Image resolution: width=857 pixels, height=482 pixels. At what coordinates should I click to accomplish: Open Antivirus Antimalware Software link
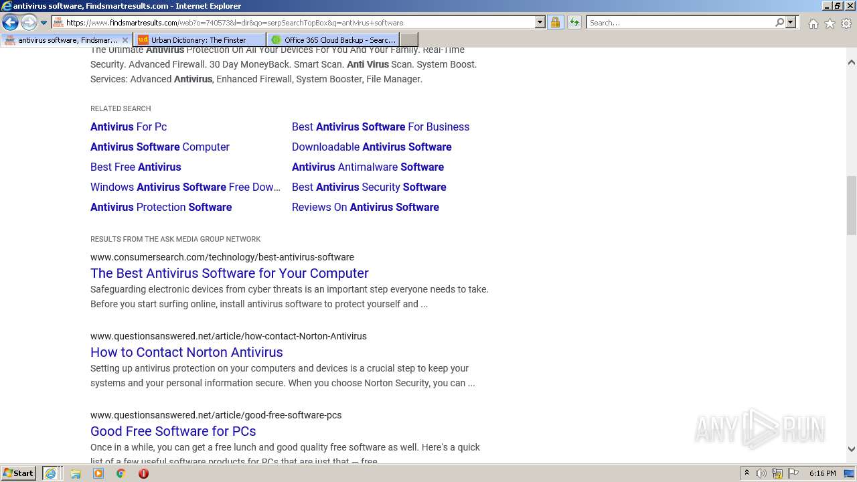[x=368, y=167]
